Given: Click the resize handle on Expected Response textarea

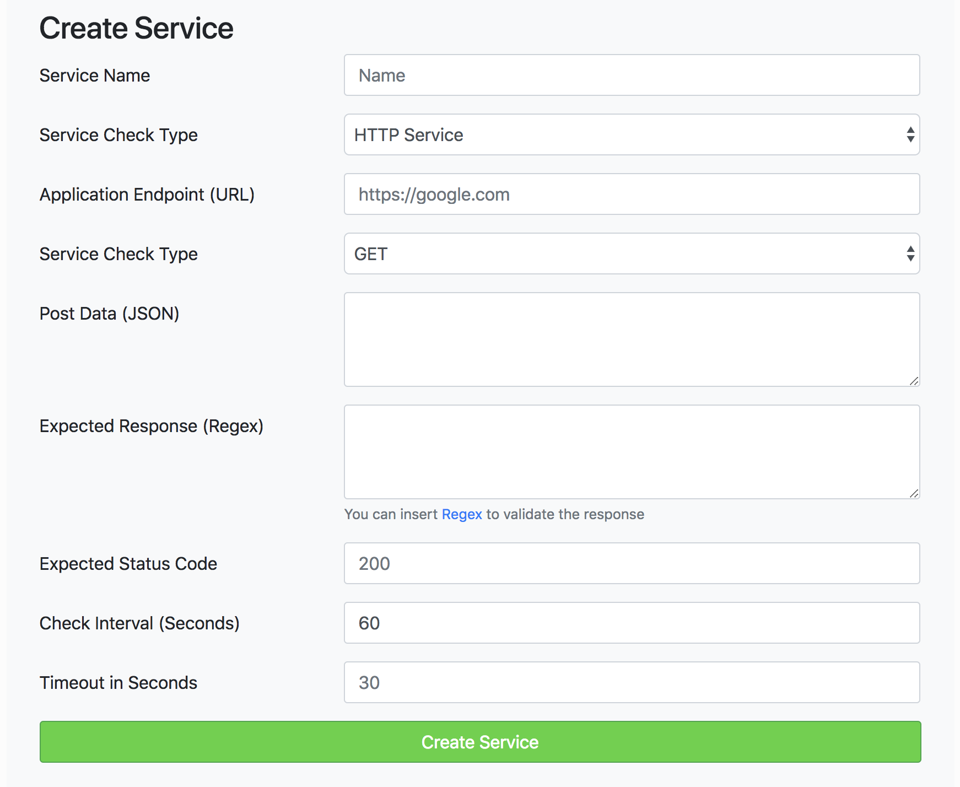Looking at the screenshot, I should coord(914,493).
